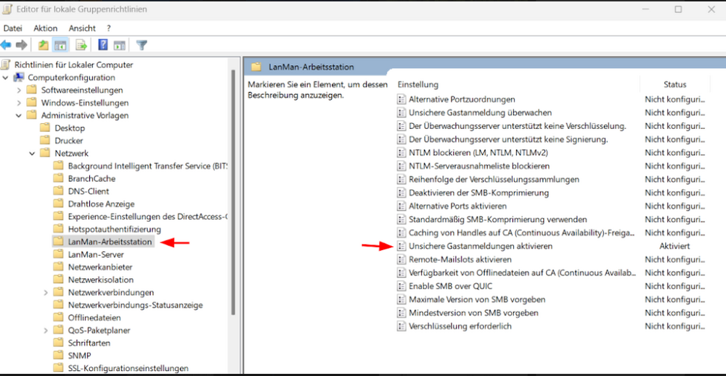Collapse the Administrative Vorlagen tree node
726x376 pixels.
point(19,115)
